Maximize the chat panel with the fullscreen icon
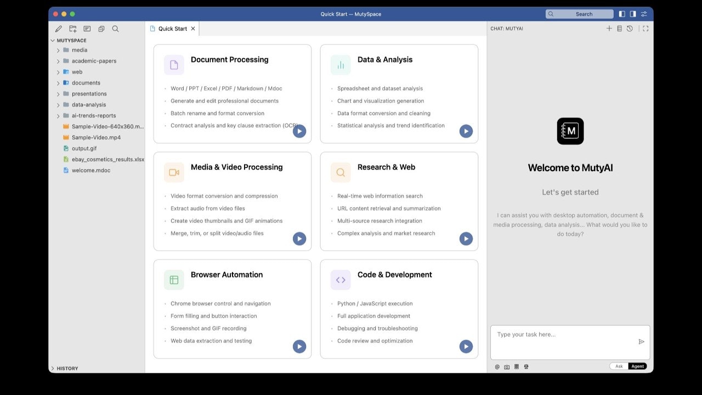This screenshot has width=702, height=395. [x=646, y=29]
